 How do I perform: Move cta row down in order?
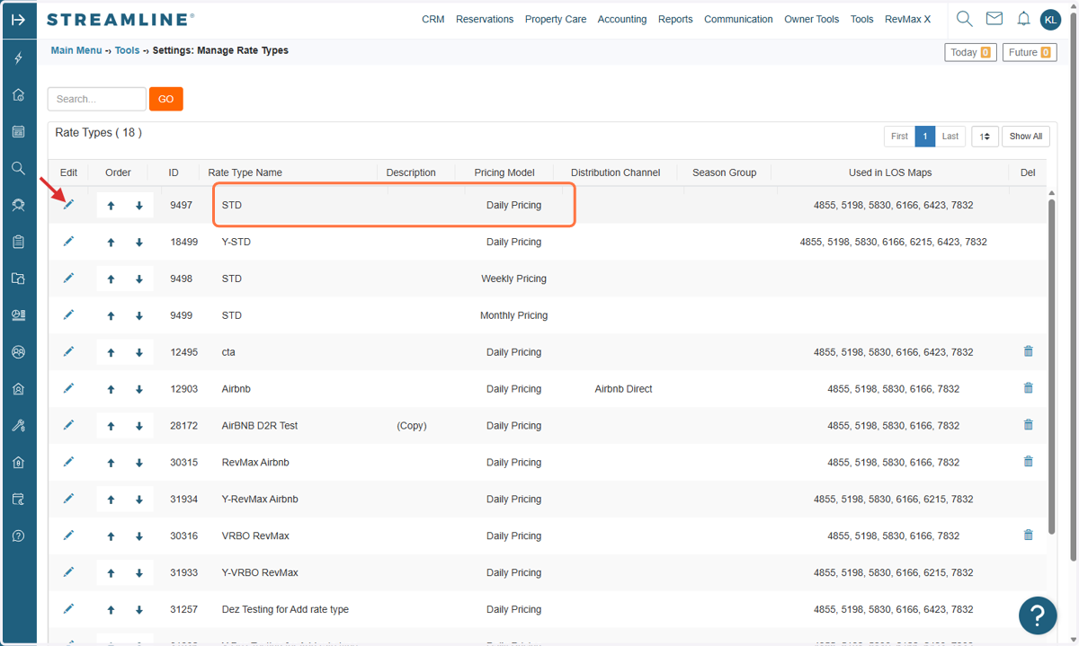(139, 352)
